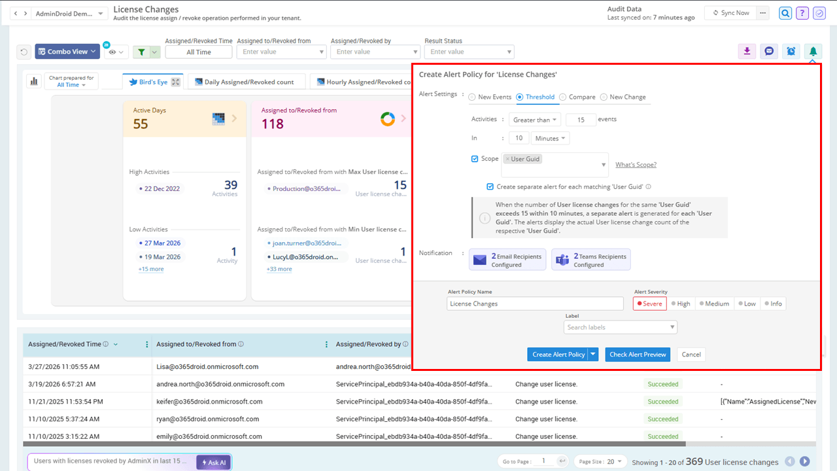Click the bell alert icon in toolbar
This screenshot has height=471, width=837.
(813, 51)
